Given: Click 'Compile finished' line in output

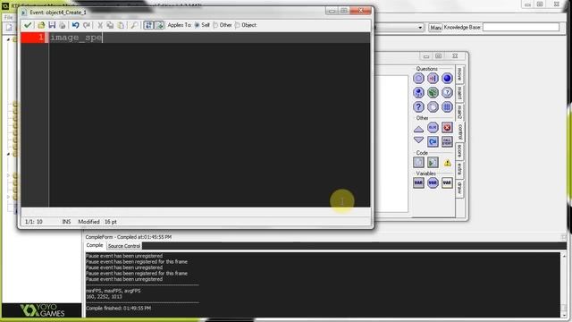Looking at the screenshot, I should [118, 308].
